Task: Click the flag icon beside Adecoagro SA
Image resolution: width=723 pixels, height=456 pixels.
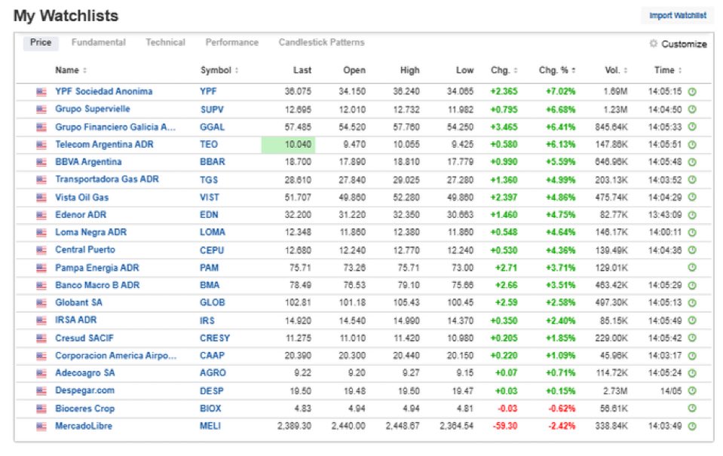Action: tap(41, 373)
